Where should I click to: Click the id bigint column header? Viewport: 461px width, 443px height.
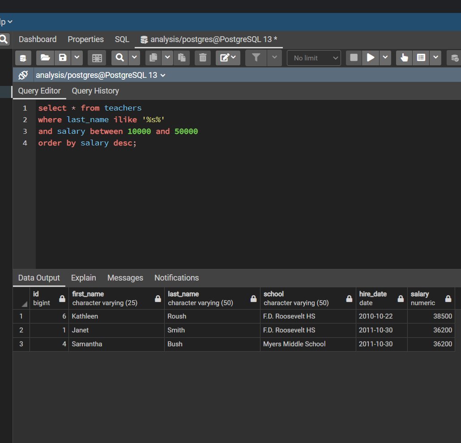tap(49, 298)
